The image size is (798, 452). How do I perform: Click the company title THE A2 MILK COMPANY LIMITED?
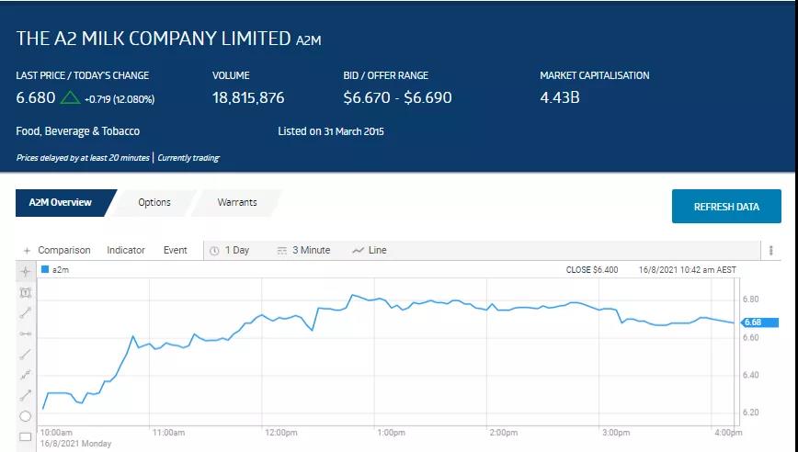[x=154, y=39]
